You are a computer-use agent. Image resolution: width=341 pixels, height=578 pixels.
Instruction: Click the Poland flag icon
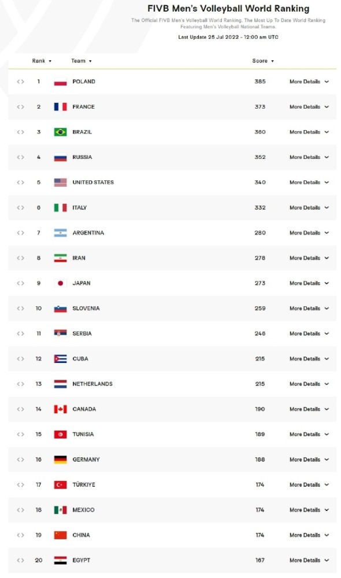point(61,82)
